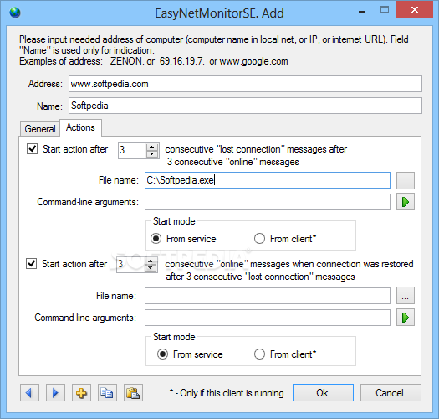Click the empty File name field for restored action
The image size is (439, 419).
pos(268,296)
